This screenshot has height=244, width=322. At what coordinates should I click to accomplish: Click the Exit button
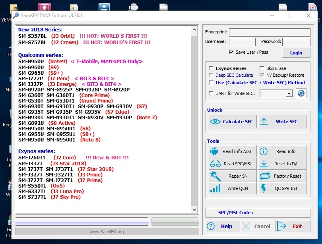[x=293, y=226]
